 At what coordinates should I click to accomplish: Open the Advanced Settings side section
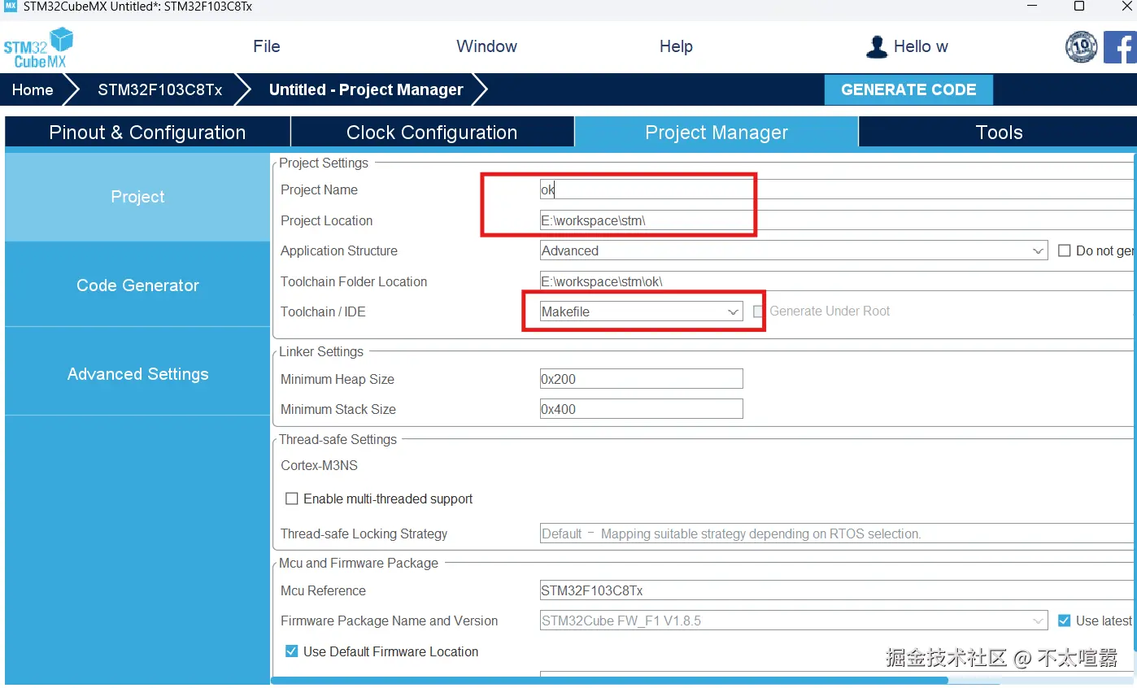pyautogui.click(x=137, y=374)
